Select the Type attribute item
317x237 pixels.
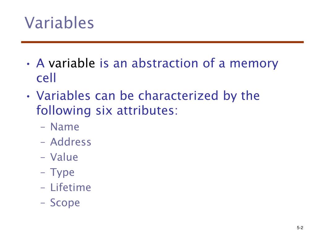62,173
